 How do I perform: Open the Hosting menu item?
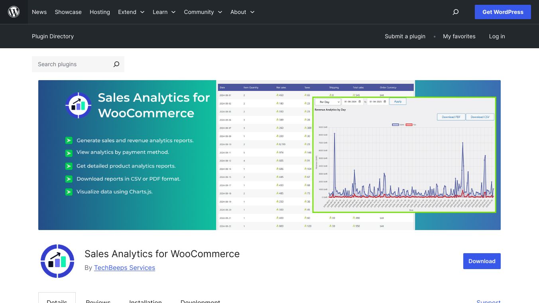tap(100, 12)
